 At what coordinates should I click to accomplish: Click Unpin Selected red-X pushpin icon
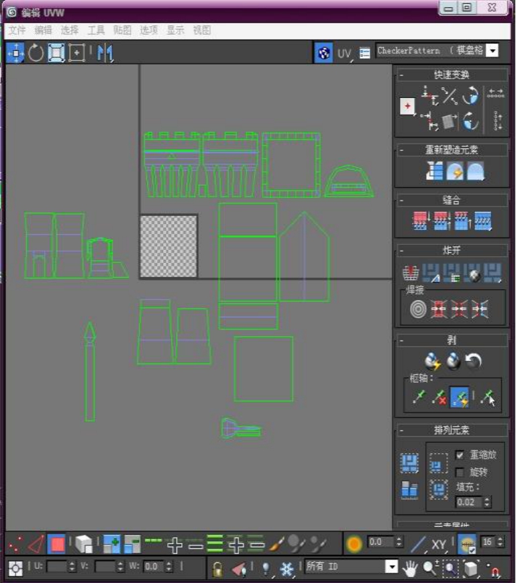440,397
